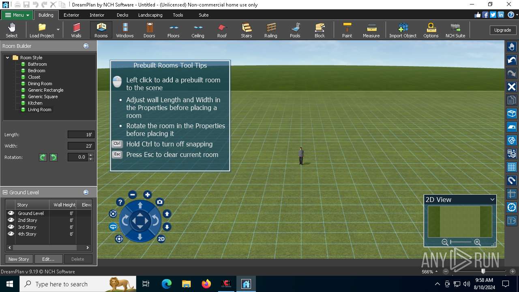Toggle the Rooms tool button
Screen dimensions: 519x292
[101, 30]
